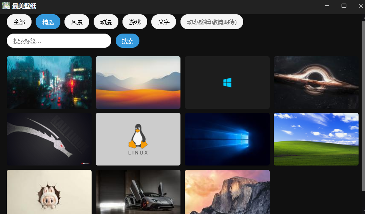Screen dimensions: 365x214
Task: Choose the Yosemite rock cliff wallpaper
Action: click(227, 192)
